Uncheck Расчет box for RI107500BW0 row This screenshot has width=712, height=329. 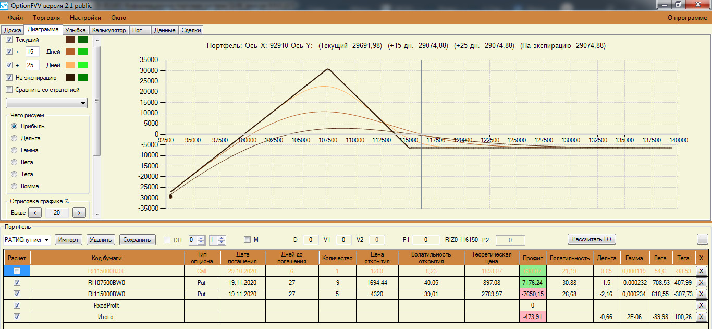[17, 282]
